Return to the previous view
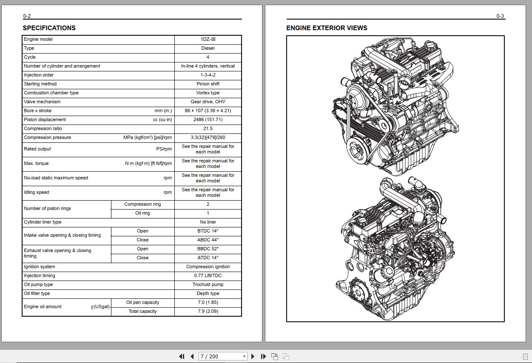The width and height of the screenshot is (532, 363). coord(274,356)
